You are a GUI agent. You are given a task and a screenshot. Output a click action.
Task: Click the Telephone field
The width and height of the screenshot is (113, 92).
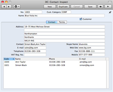pyautogui.click(x=35, y=51)
